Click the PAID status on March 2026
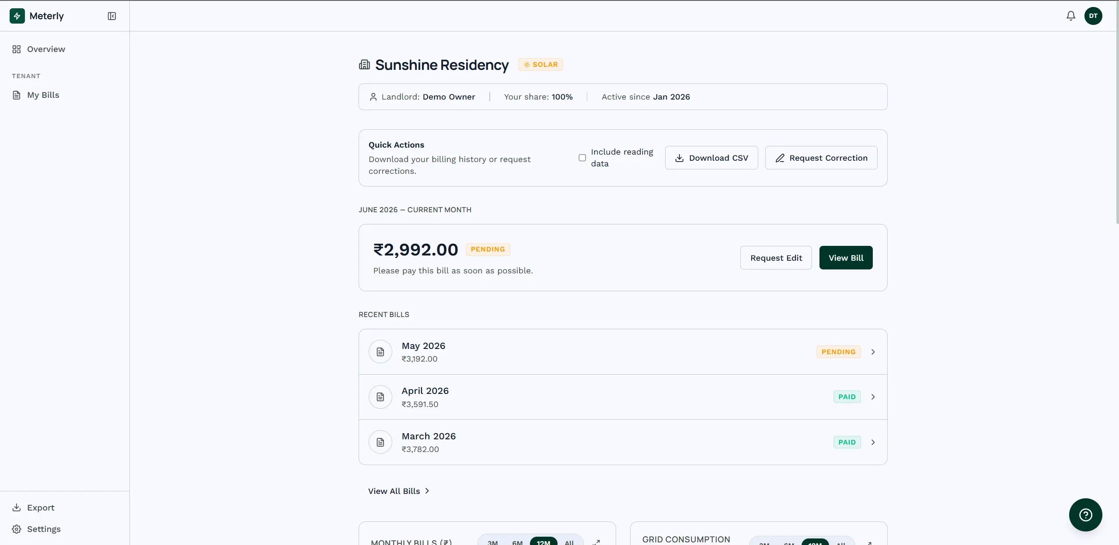Image resolution: width=1119 pixels, height=545 pixels. coord(847,442)
